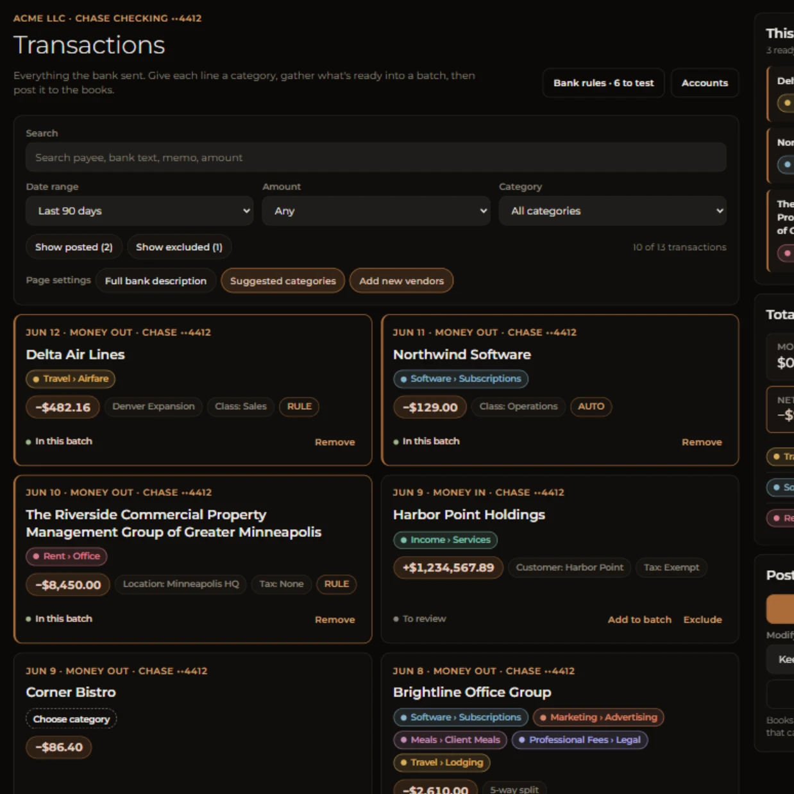Image resolution: width=794 pixels, height=794 pixels.
Task: Show posted transactions filter chip
Action: [x=74, y=247]
